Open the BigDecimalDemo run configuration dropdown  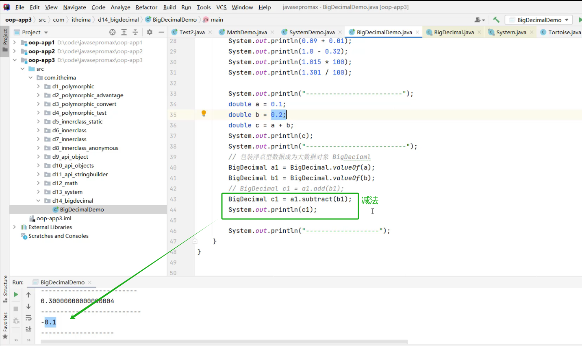point(539,20)
